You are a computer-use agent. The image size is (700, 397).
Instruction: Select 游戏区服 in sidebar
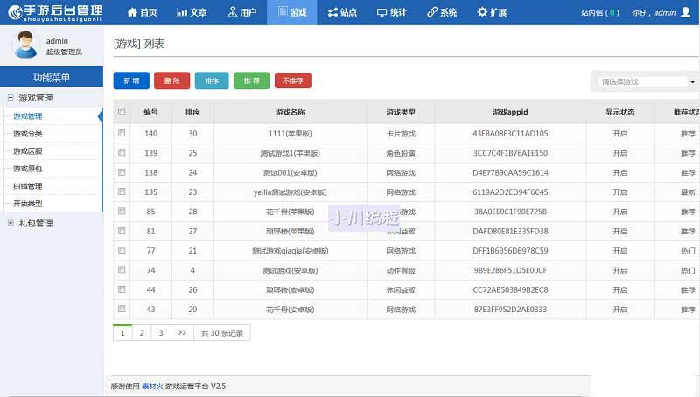(28, 151)
